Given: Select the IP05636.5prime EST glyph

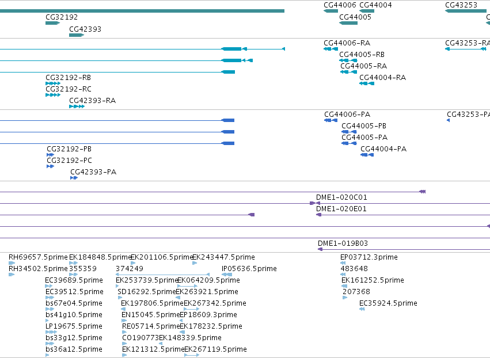Looking at the screenshot, I should [227, 275].
